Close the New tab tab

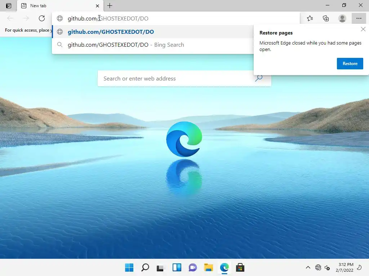tap(97, 6)
